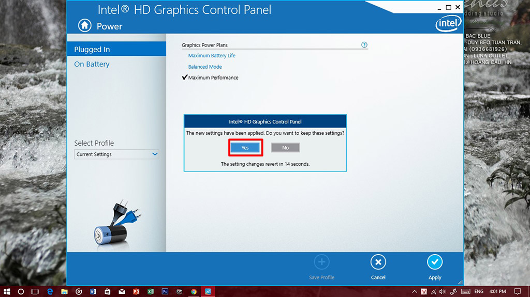Open the ENG language selector

point(479,292)
